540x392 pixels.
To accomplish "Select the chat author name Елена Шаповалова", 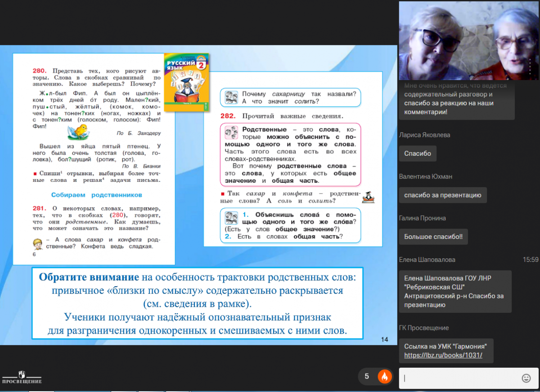I will tap(427, 260).
